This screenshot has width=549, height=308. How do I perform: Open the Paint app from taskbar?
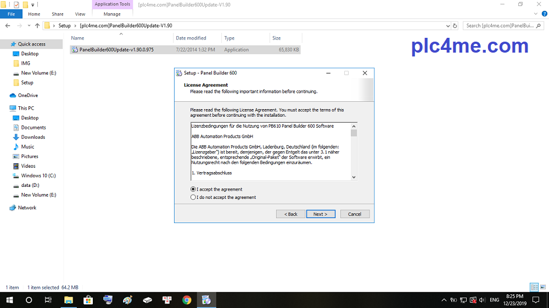pyautogui.click(x=127, y=300)
